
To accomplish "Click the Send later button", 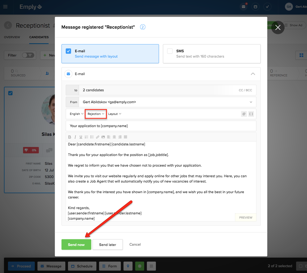I will 108,245.
